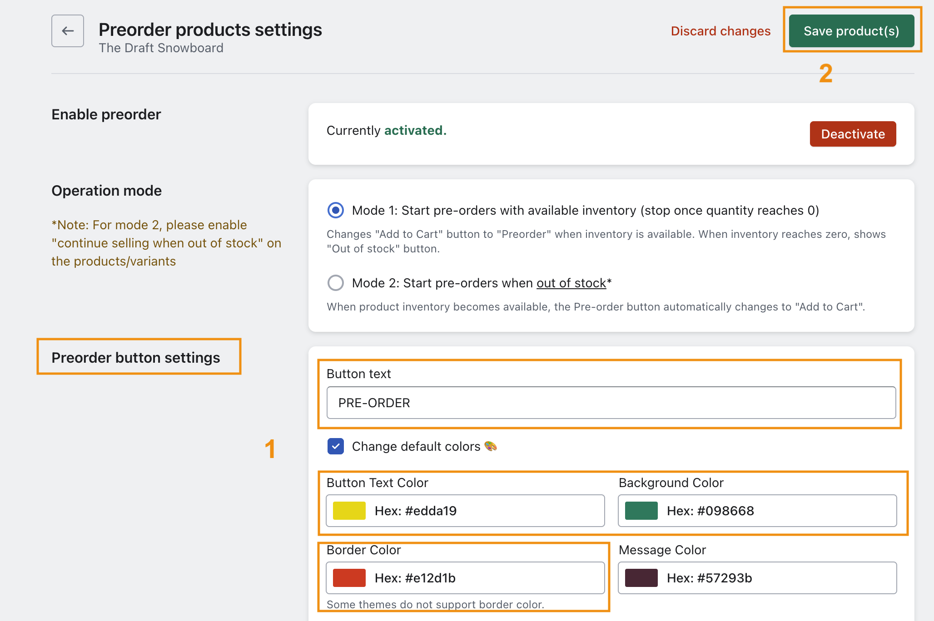Select Mode 1 radio button
934x621 pixels.
pyautogui.click(x=336, y=210)
